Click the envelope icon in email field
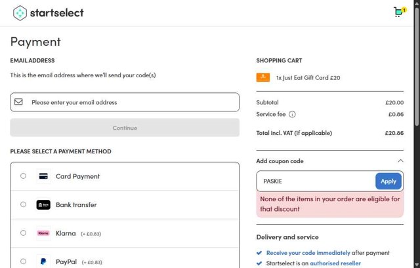 click(x=18, y=102)
